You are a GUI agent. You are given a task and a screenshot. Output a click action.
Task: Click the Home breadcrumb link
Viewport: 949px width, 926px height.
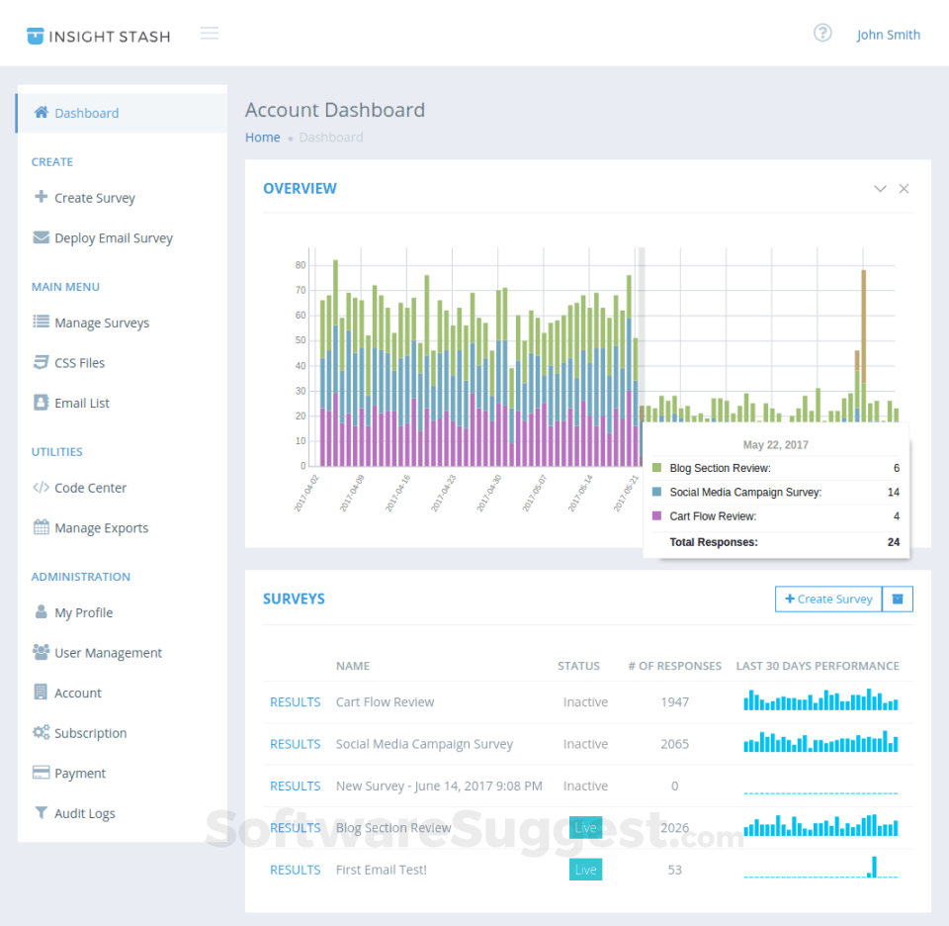(x=263, y=138)
